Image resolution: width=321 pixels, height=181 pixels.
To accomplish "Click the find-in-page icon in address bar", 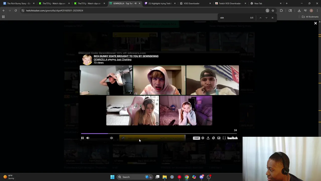I will (x=267, y=11).
